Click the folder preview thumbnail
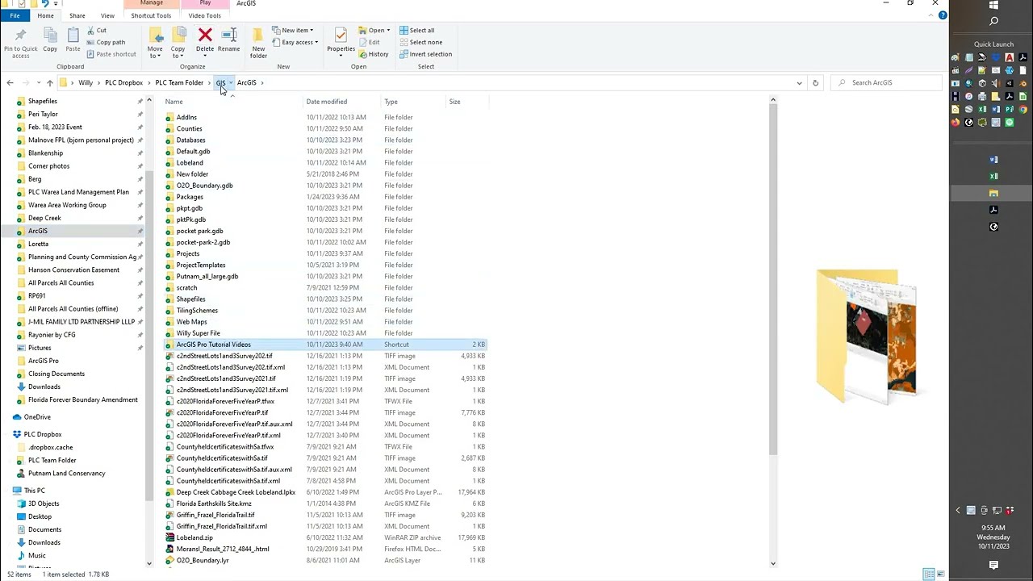Image resolution: width=1033 pixels, height=581 pixels. [x=867, y=336]
